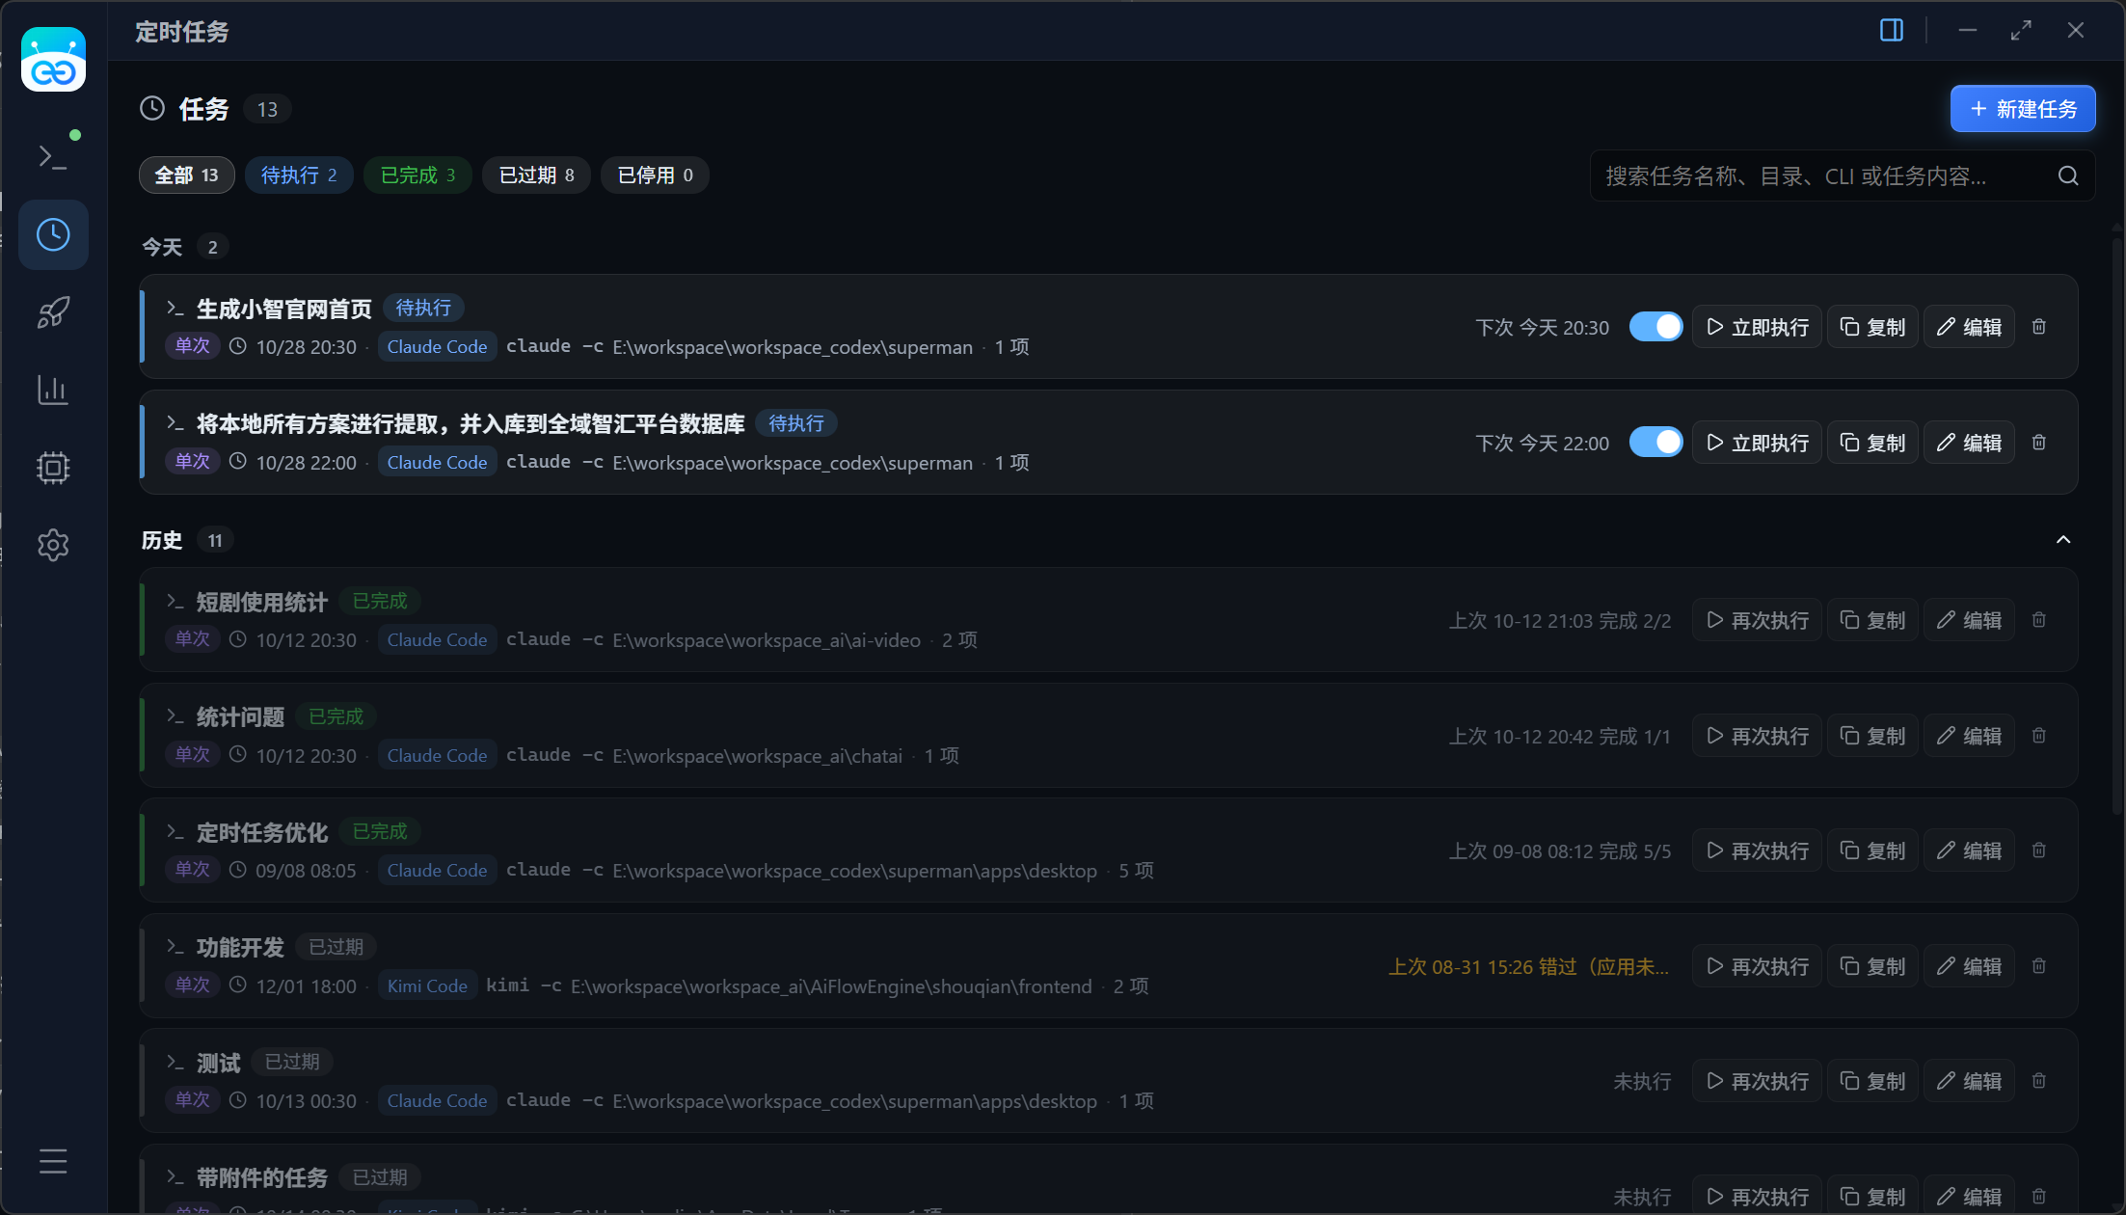Delete the 定时任务优化 task
Screen dimensions: 2126x1215
click(x=2039, y=850)
